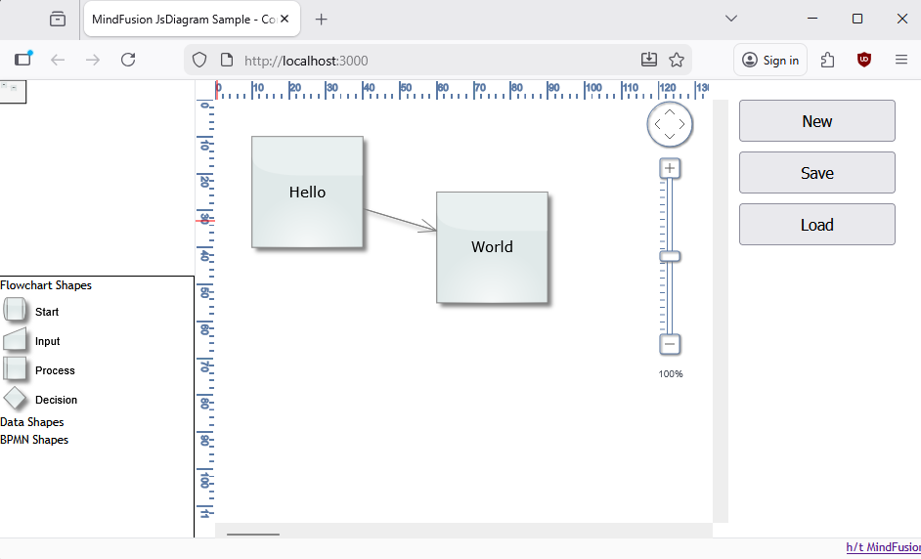This screenshot has height=559, width=921.
Task: Pick the Process shape icon
Action: coord(15,369)
